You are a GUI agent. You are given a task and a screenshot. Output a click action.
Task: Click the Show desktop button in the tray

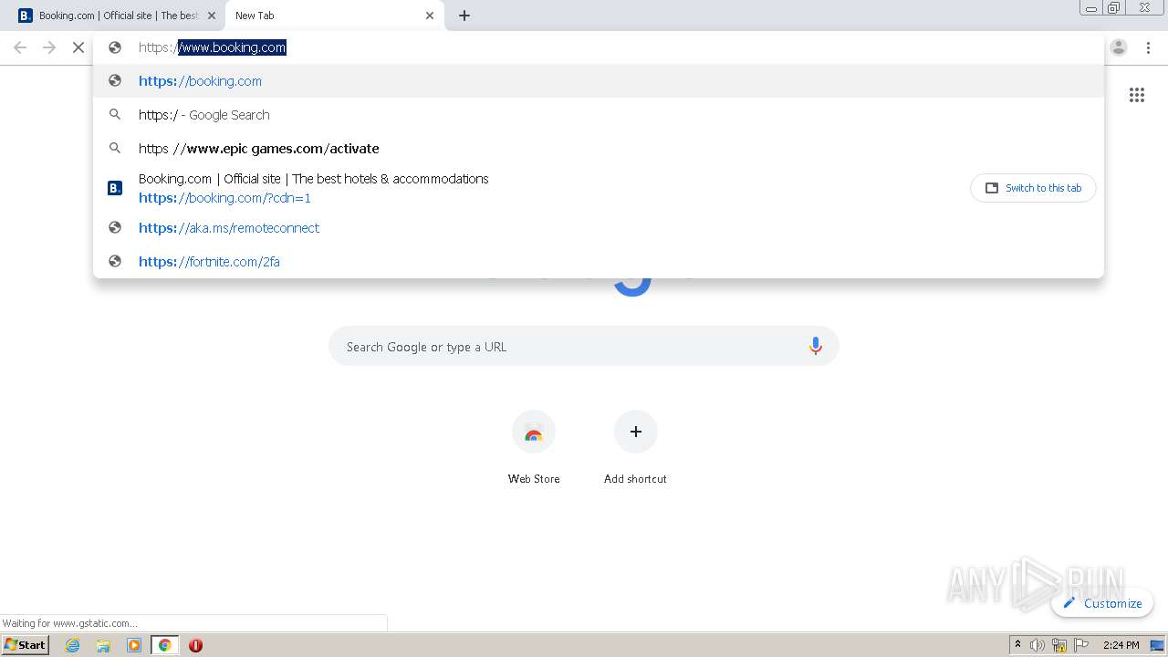coord(1158,645)
